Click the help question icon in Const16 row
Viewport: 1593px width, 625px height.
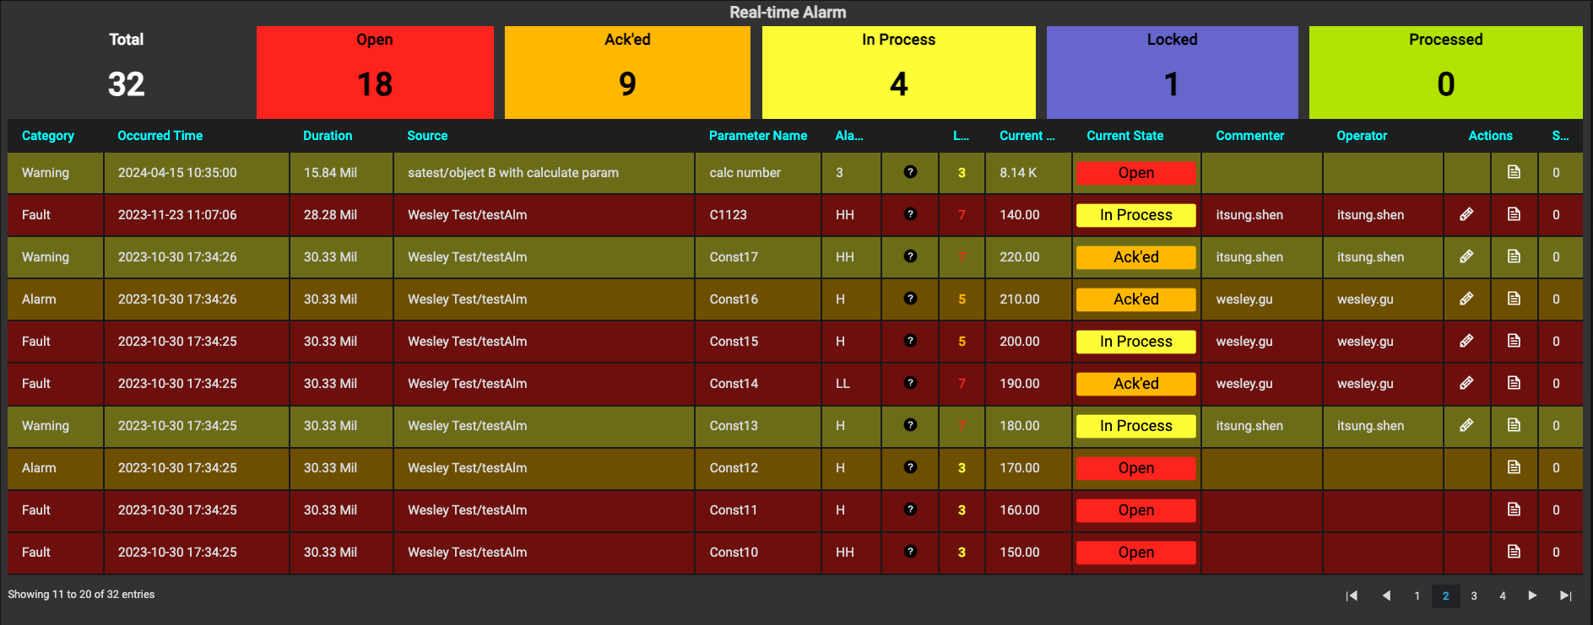(910, 299)
